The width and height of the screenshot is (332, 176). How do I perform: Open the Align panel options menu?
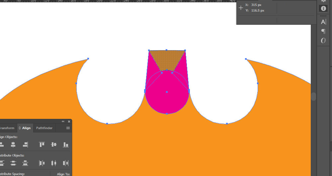tap(68, 128)
